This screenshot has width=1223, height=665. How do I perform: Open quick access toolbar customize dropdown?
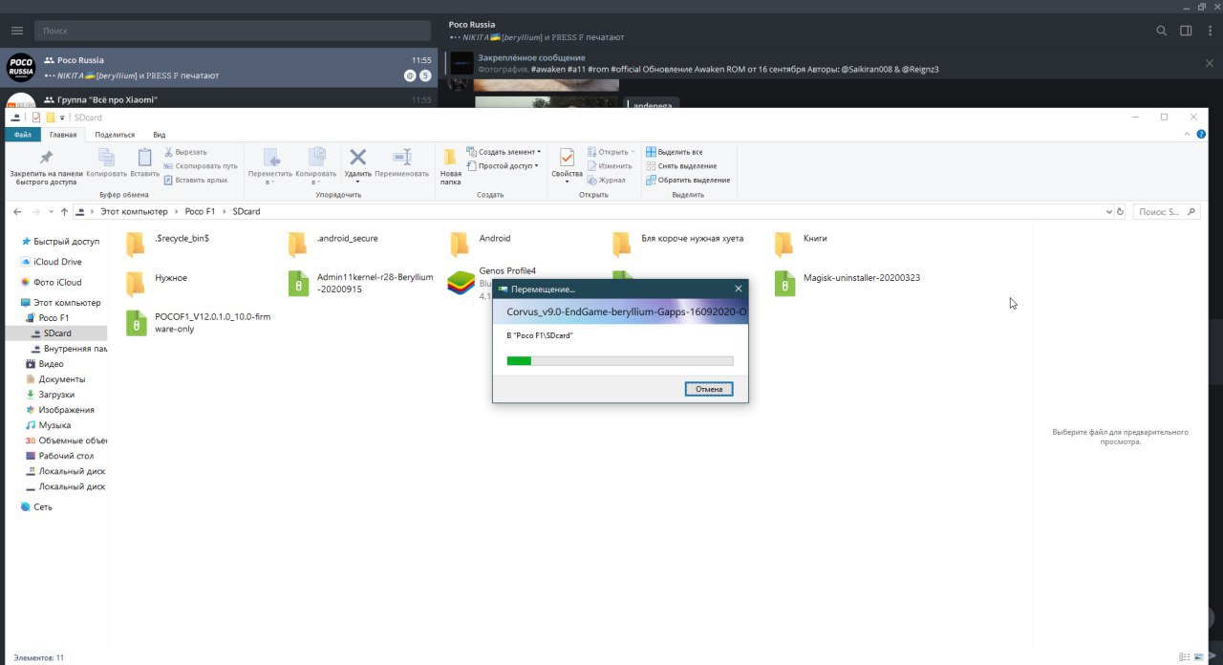click(x=62, y=118)
